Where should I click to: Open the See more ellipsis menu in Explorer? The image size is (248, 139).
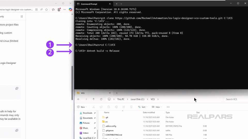point(168,107)
